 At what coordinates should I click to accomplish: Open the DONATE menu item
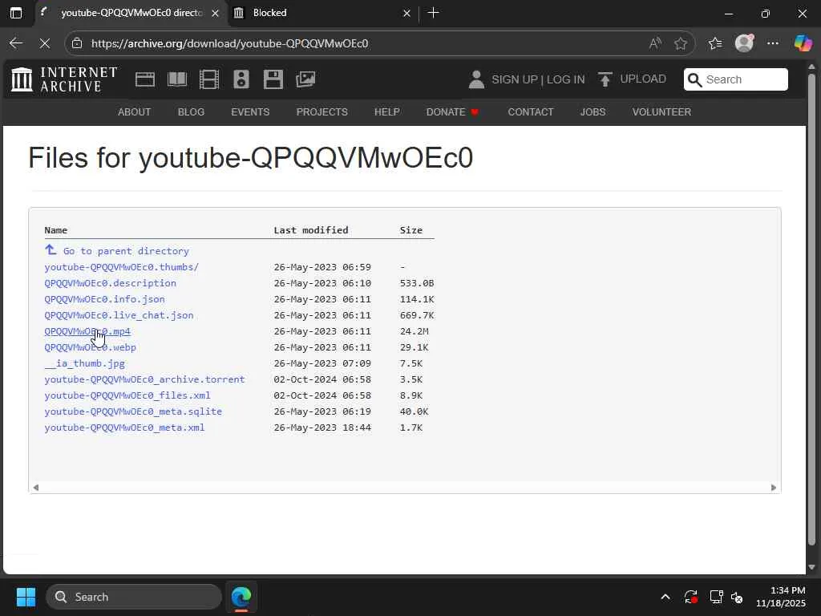[x=452, y=112]
